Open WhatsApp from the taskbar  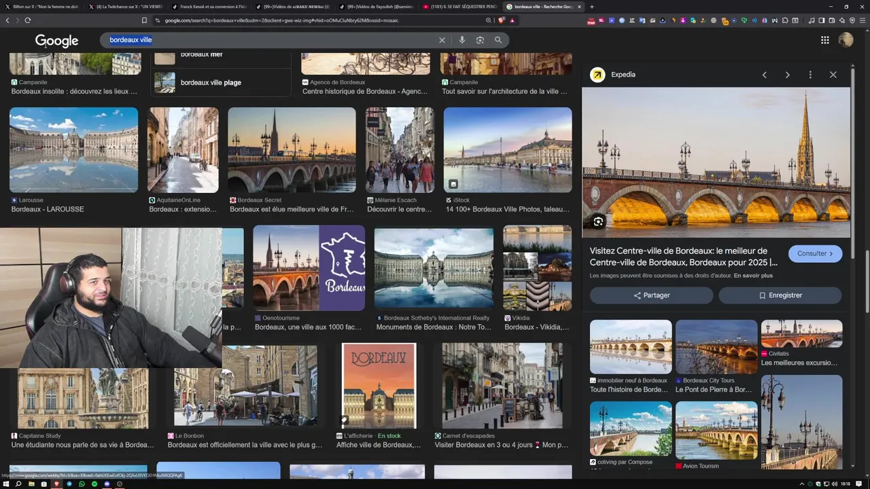pos(82,484)
